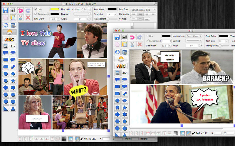Click Angle input field in back window
235x146 pixels.
[80, 19]
